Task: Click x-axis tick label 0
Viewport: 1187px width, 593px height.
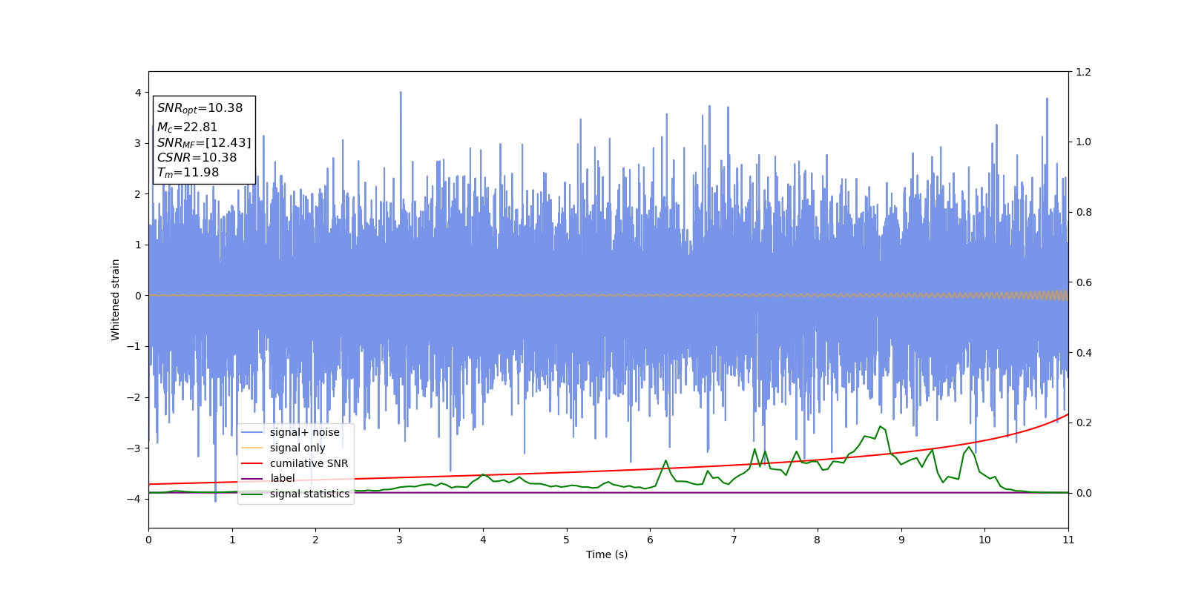Action: coord(148,540)
